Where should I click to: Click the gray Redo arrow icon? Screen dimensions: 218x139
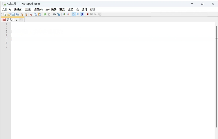tap(49, 14)
